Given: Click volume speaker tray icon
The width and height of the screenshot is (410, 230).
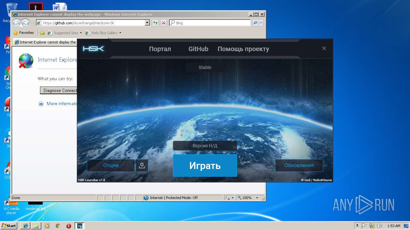Looking at the screenshot, I should 379,226.
